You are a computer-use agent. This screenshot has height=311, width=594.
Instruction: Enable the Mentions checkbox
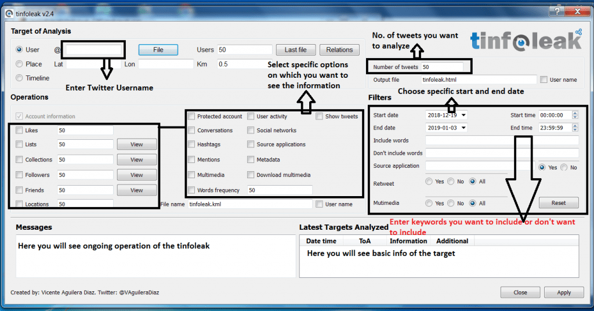point(191,160)
